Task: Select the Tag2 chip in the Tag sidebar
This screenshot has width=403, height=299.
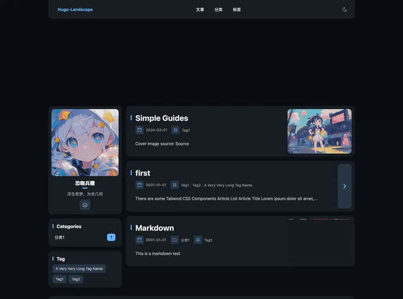Action: [76, 279]
